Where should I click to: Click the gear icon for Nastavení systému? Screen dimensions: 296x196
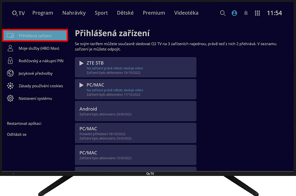10,98
